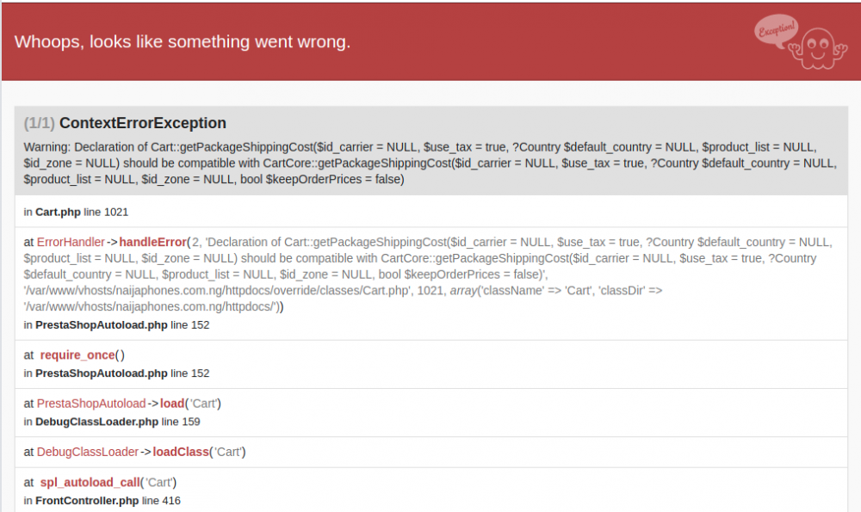Screen dimensions: 861x512
Task: Click the spl_autoload_call function link
Action: click(x=90, y=482)
